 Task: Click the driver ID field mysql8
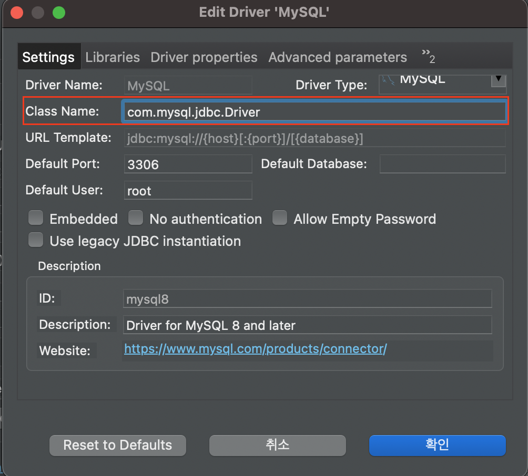tap(308, 298)
